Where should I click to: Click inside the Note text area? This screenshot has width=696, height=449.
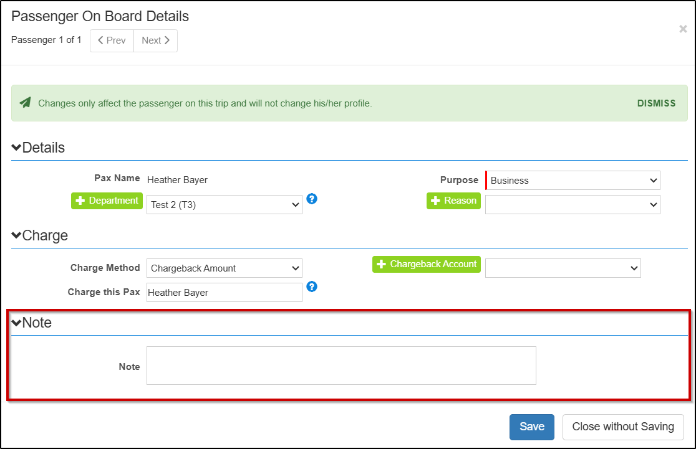point(341,366)
